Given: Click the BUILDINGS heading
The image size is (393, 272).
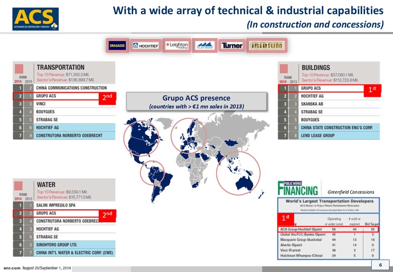Looking at the screenshot, I should 316,68.
